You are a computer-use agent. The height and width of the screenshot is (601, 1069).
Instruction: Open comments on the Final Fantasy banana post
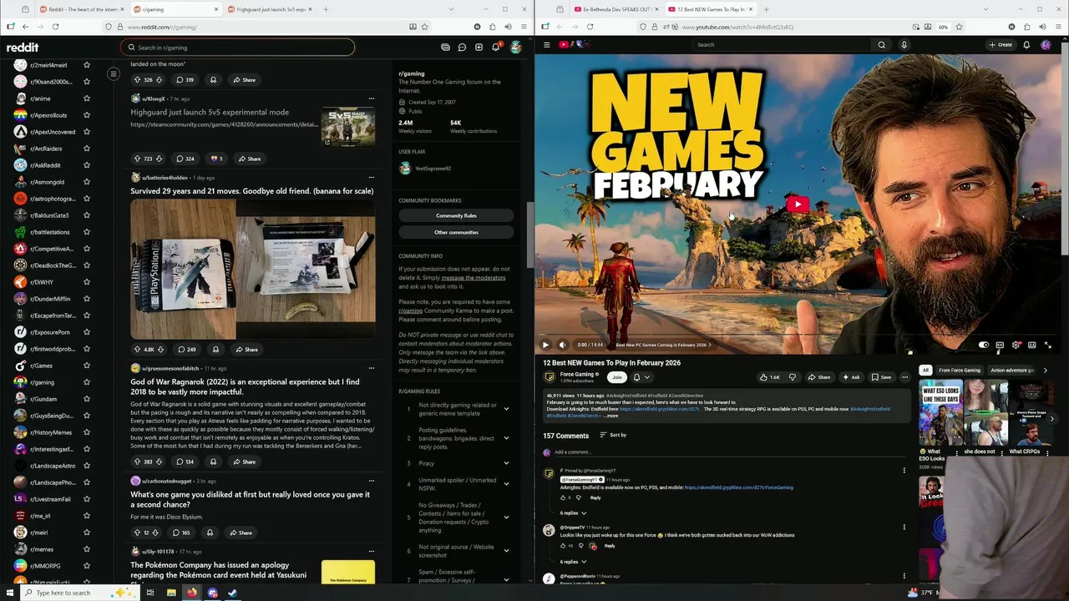pos(186,350)
